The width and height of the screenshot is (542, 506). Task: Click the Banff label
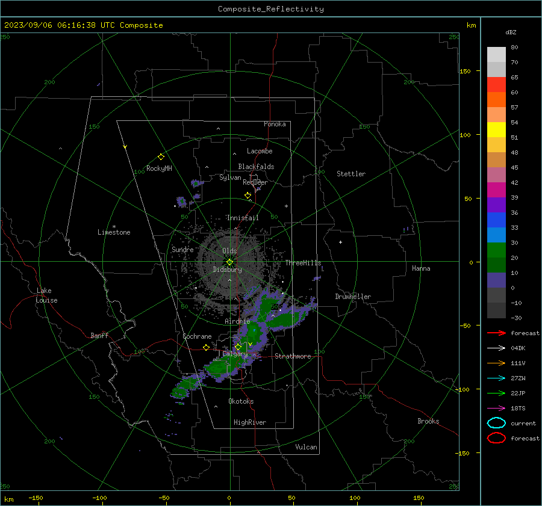click(99, 335)
